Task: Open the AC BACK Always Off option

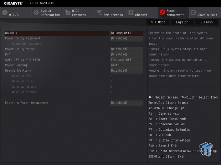Action: [127, 33]
